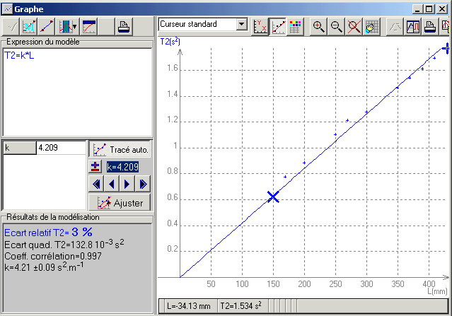The height and width of the screenshot is (316, 452).
Task: Click the status bar 'L=-34.13 mm' value
Action: point(189,306)
